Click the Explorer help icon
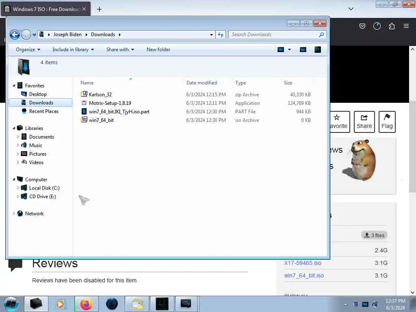Image resolution: width=416 pixels, height=312 pixels. 318,50
